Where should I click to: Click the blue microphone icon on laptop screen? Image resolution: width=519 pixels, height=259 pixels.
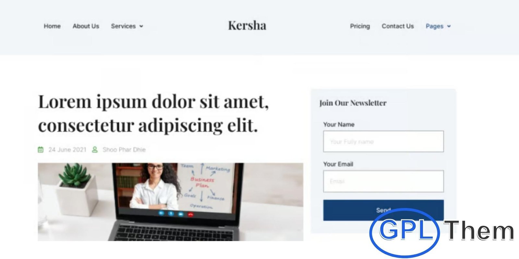pyautogui.click(x=171, y=214)
